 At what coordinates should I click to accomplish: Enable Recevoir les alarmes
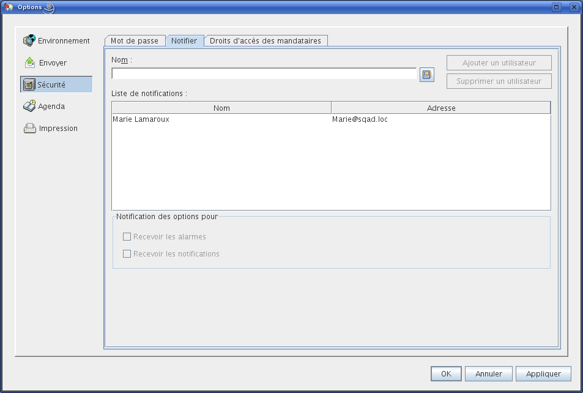coord(127,236)
